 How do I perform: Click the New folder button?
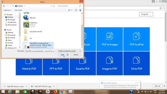pyautogui.click(x=19, y=10)
